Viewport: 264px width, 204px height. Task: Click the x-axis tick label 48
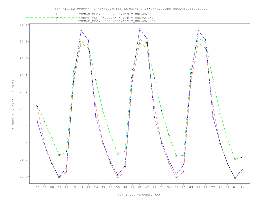[154, 187]
